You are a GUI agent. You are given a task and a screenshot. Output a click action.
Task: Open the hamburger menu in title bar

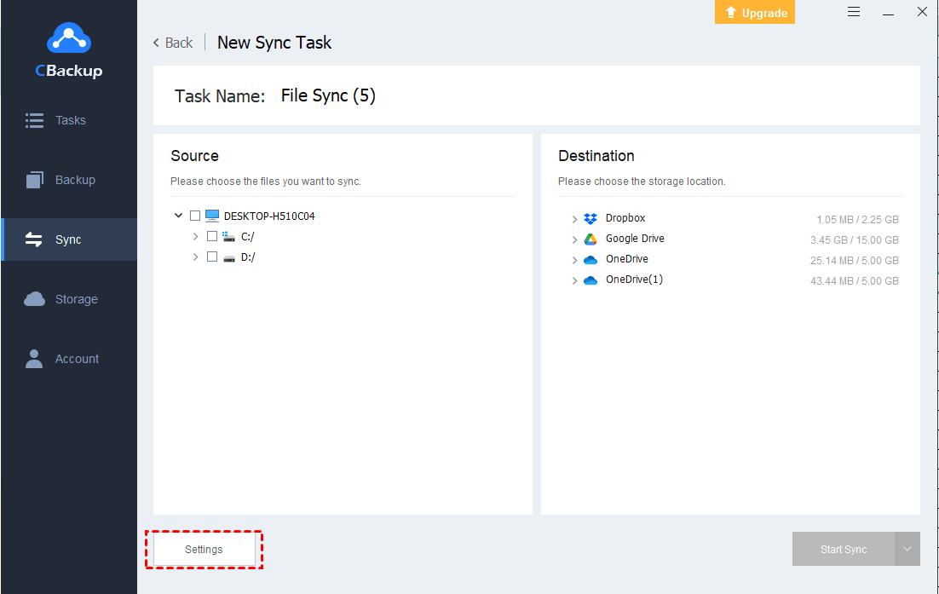[855, 12]
